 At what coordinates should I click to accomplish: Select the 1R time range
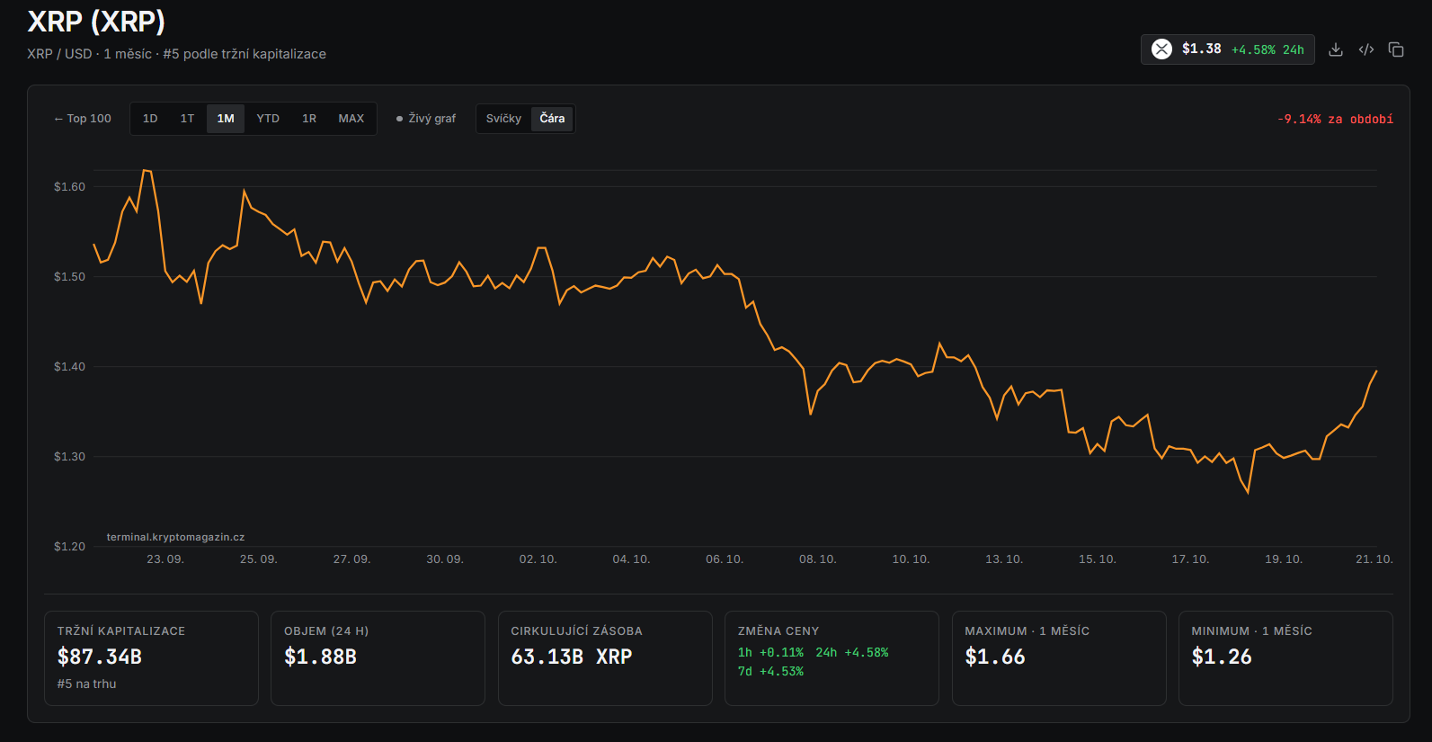[x=309, y=119]
